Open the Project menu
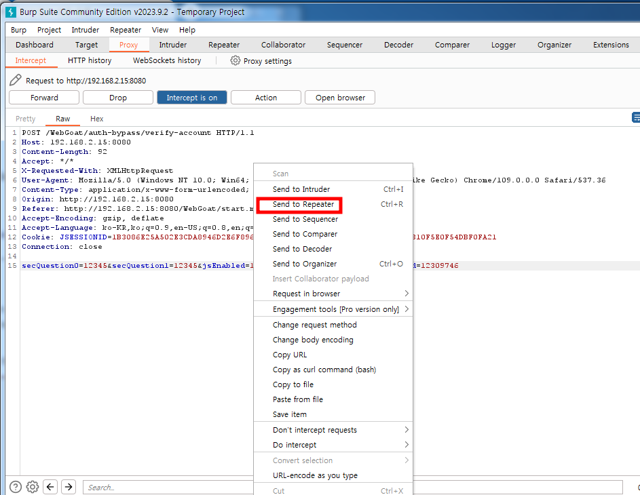The height and width of the screenshot is (495, 640). click(49, 30)
